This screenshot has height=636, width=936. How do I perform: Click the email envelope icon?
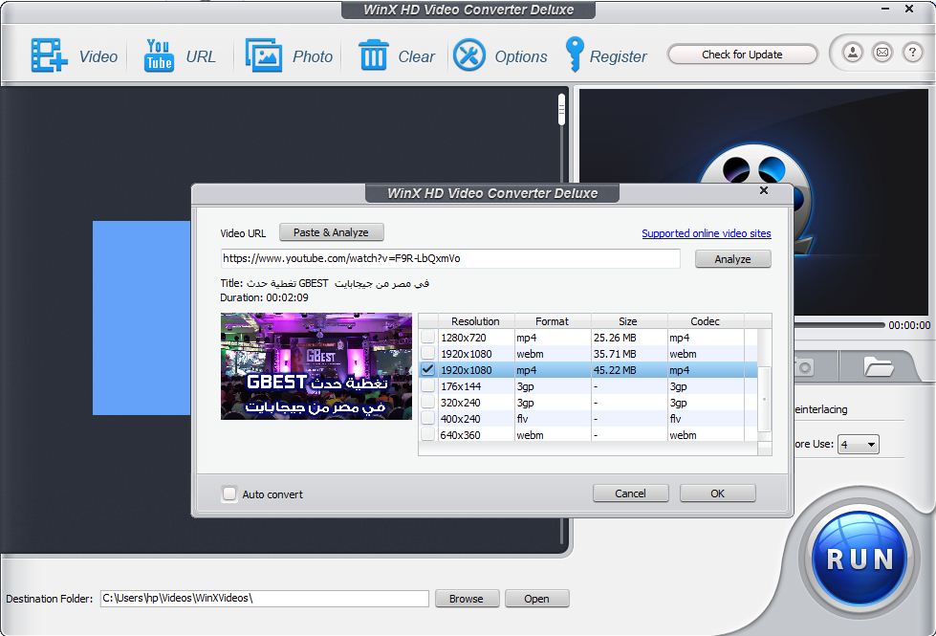(x=882, y=54)
